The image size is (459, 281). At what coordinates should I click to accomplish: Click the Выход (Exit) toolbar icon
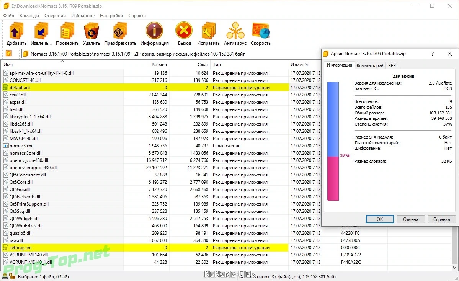[184, 31]
